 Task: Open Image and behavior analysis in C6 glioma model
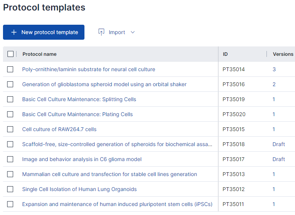point(82,159)
